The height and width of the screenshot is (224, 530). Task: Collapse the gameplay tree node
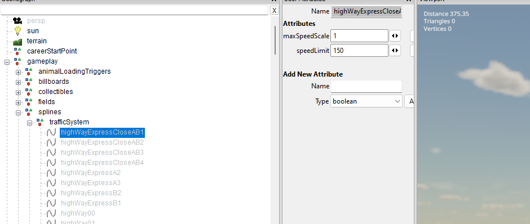(7, 62)
